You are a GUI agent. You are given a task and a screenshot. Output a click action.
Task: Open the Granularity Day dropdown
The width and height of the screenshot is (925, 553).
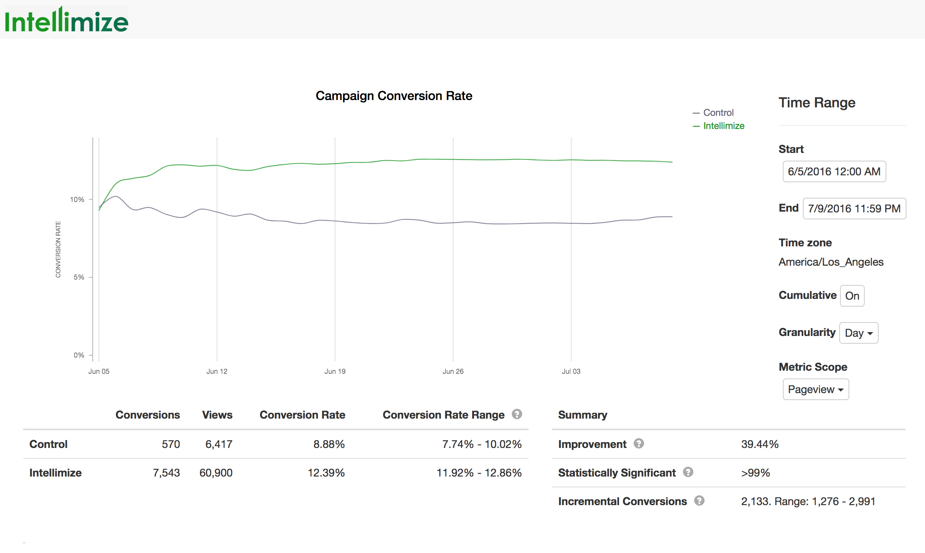tap(859, 333)
